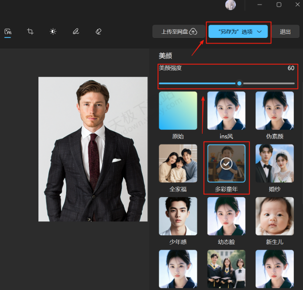Click the user avatar in title bar

[x=230, y=5]
